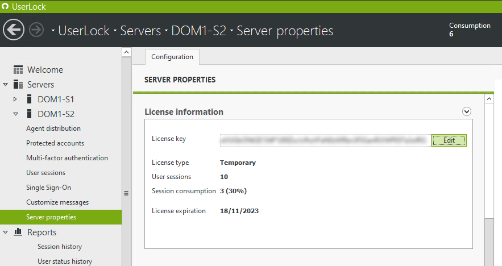The height and width of the screenshot is (266, 502).
Task: Click the 3 (30%) session consumption value
Action: coord(234,191)
